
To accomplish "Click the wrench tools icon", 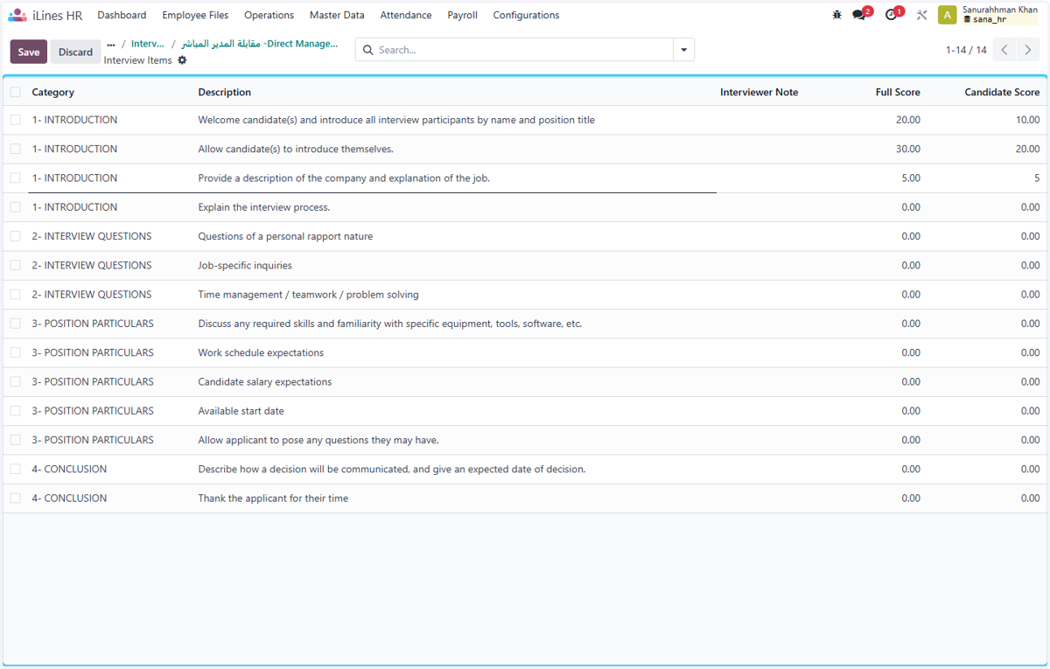I will point(921,15).
